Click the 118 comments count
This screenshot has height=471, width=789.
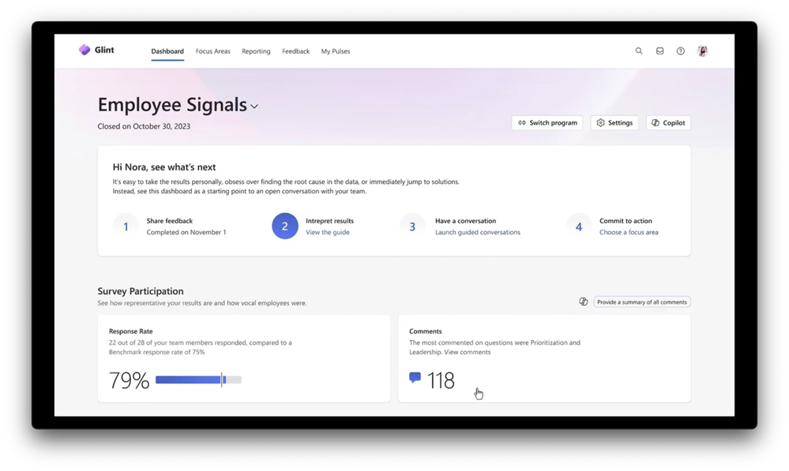click(x=441, y=380)
